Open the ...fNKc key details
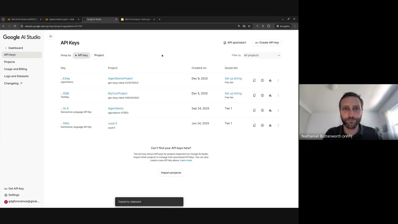The width and height of the screenshot is (398, 224). pyautogui.click(x=65, y=123)
